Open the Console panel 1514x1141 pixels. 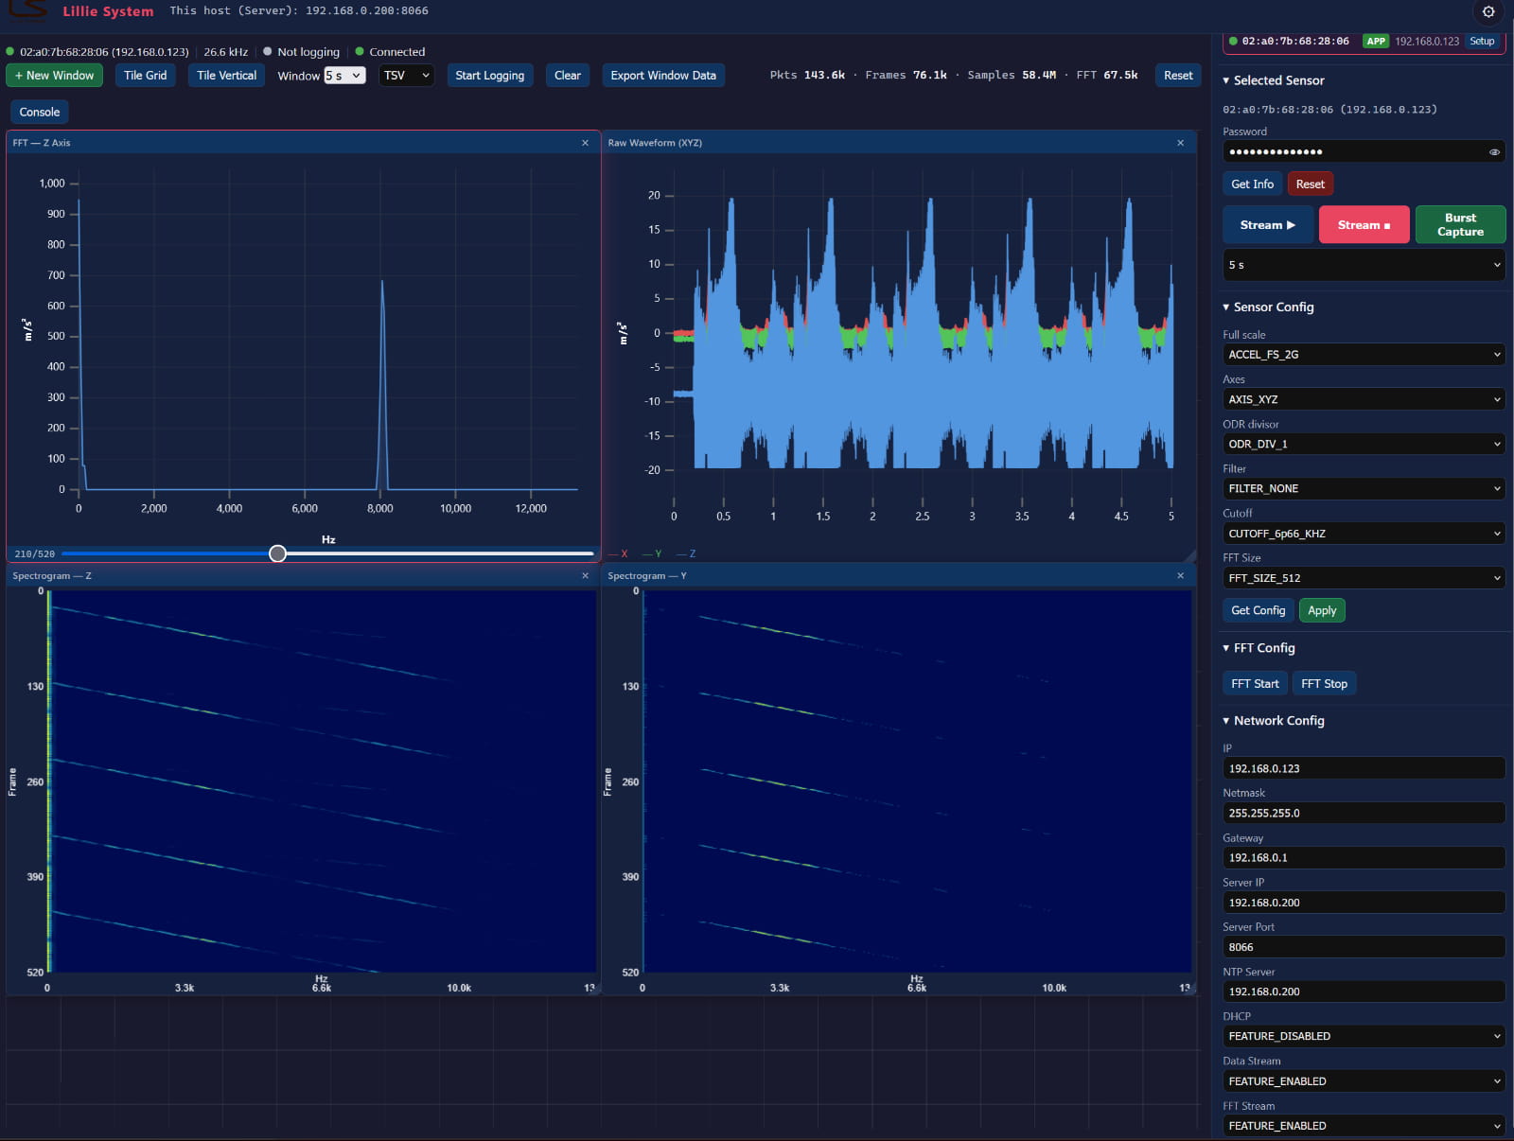[39, 111]
